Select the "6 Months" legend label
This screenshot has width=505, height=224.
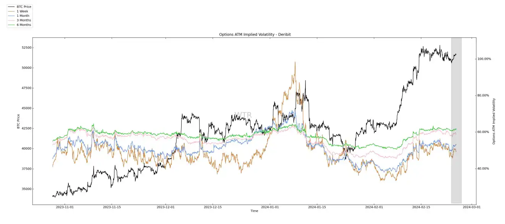click(x=24, y=25)
